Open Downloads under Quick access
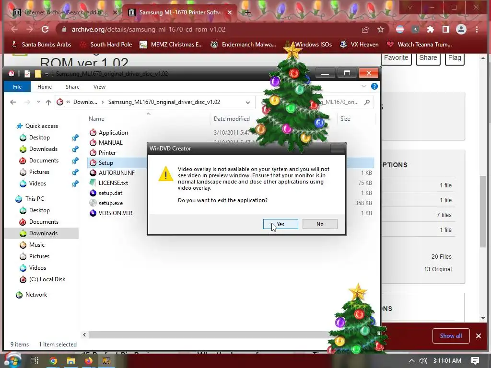 pos(38,149)
